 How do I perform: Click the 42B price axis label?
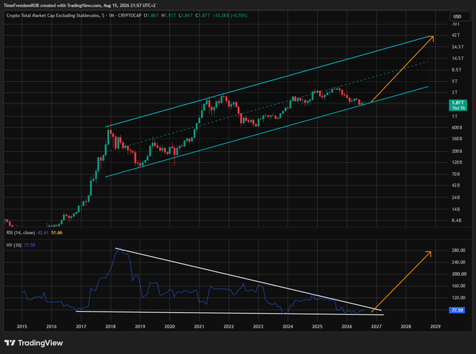click(x=456, y=185)
